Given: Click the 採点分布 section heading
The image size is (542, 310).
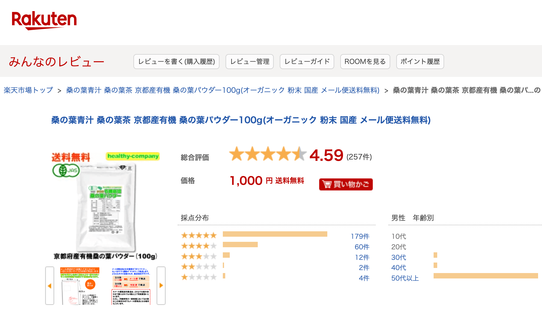Looking at the screenshot, I should (x=195, y=218).
